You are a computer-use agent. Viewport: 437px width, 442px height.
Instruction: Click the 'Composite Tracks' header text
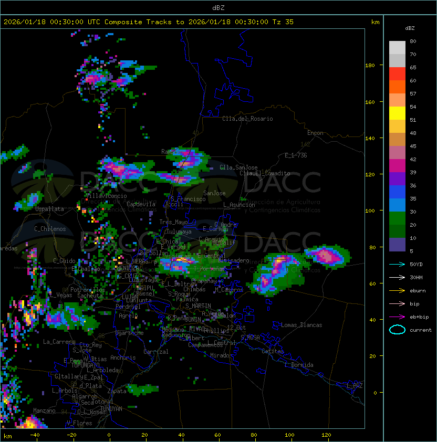point(138,22)
